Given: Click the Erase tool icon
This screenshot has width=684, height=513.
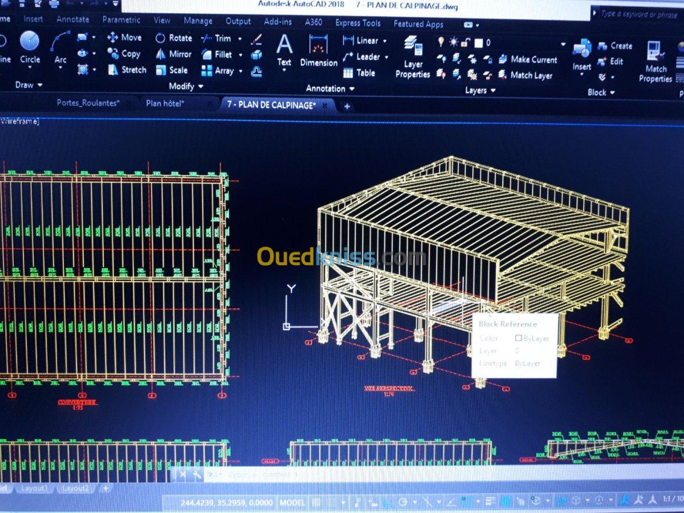Looking at the screenshot, I should tap(256, 39).
